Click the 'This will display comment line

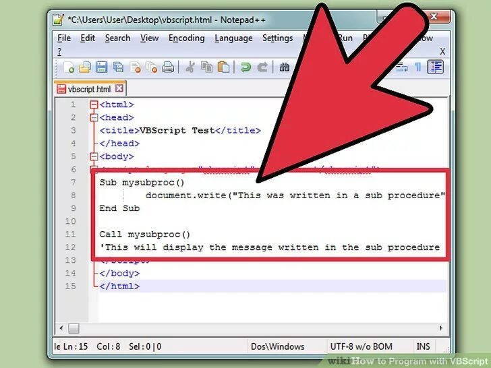coord(270,247)
